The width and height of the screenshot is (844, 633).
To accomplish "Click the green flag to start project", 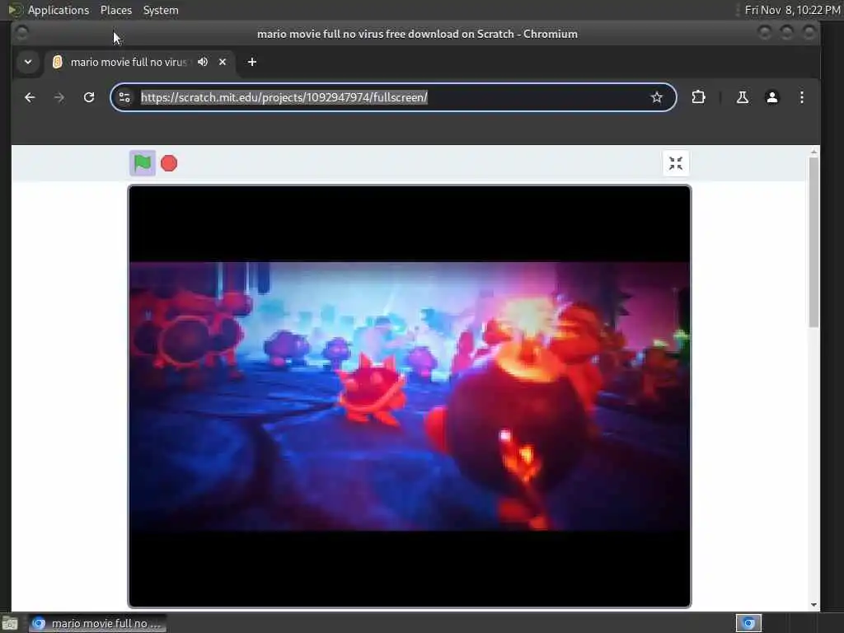I will tap(143, 163).
